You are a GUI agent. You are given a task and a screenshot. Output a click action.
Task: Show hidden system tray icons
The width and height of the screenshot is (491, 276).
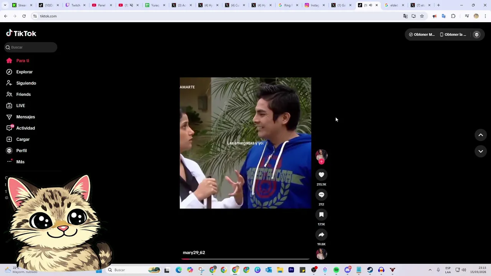(x=430, y=270)
